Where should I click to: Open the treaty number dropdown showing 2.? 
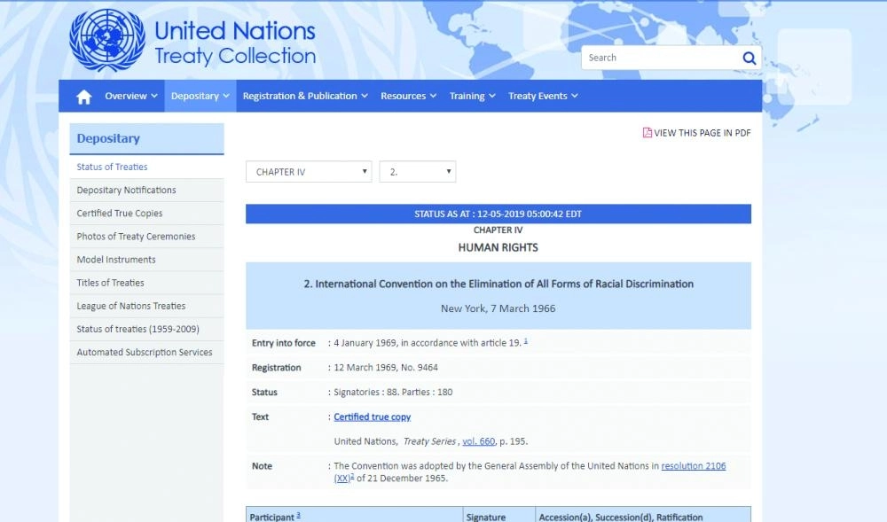pos(417,172)
